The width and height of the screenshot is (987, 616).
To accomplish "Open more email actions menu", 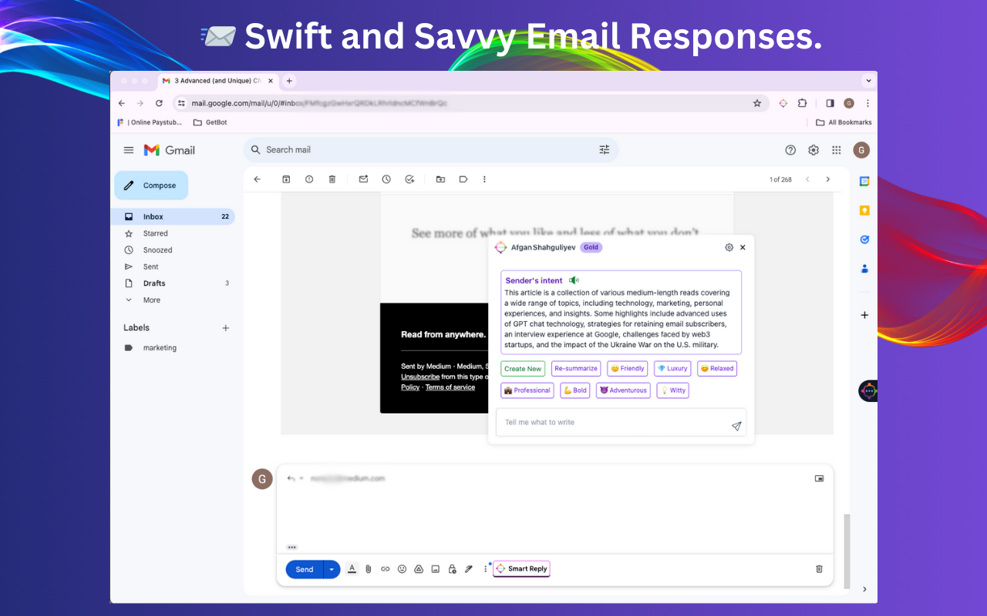I will (x=484, y=179).
